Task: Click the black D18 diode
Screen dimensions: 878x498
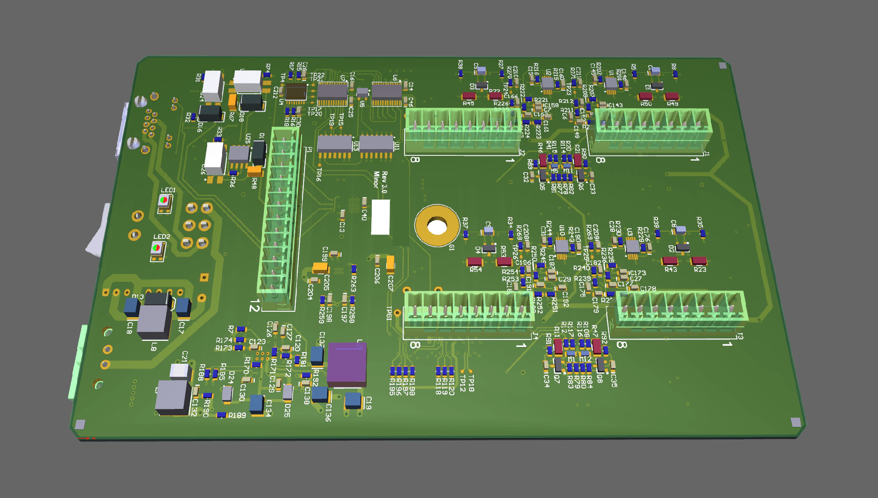Action: (x=252, y=102)
